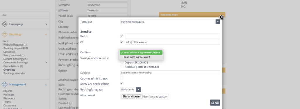Open Current bookings (5)
Screen dimensions: 300x109
tap(15, 59)
